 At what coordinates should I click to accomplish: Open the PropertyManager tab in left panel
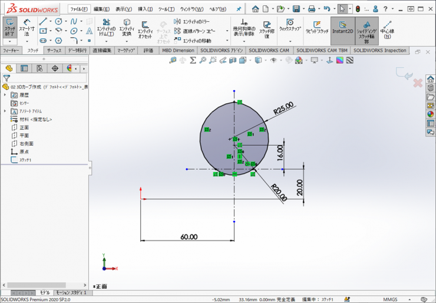pyautogui.click(x=24, y=68)
